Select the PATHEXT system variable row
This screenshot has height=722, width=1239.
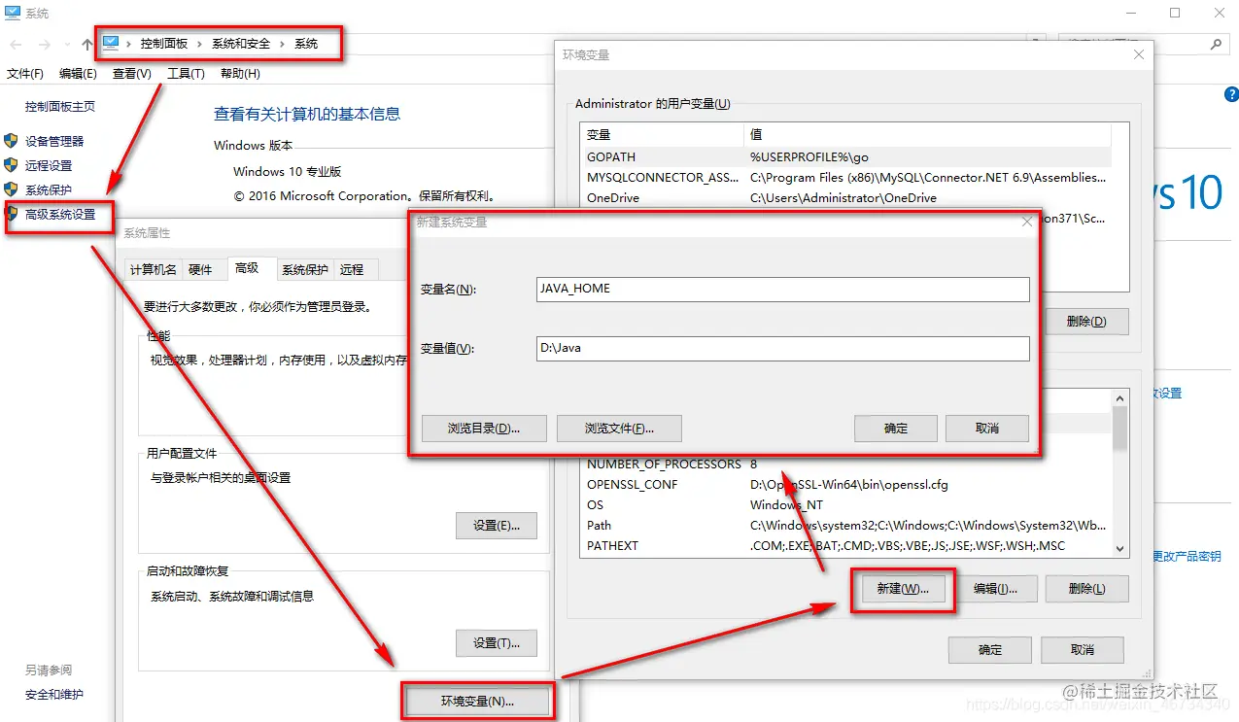tap(845, 545)
